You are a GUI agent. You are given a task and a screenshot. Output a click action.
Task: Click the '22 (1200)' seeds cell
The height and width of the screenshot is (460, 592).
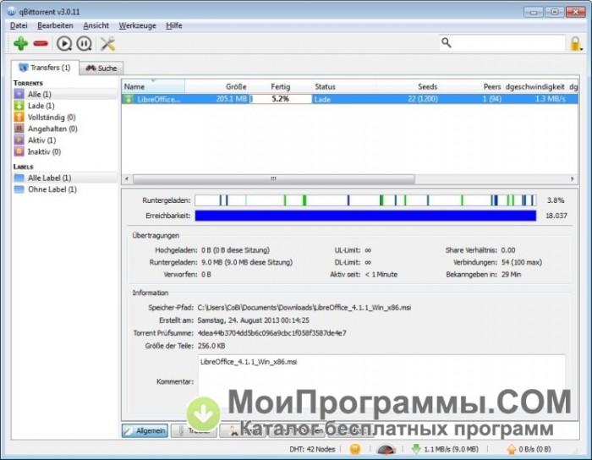pyautogui.click(x=423, y=99)
